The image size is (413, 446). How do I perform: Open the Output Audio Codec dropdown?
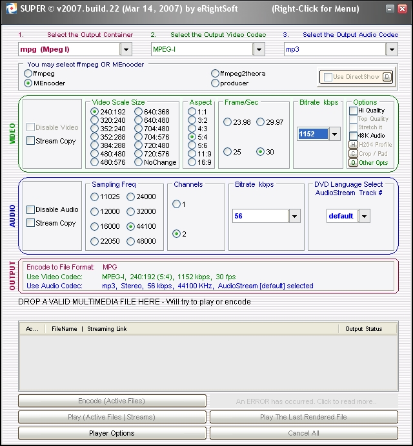pyautogui.click(x=392, y=50)
